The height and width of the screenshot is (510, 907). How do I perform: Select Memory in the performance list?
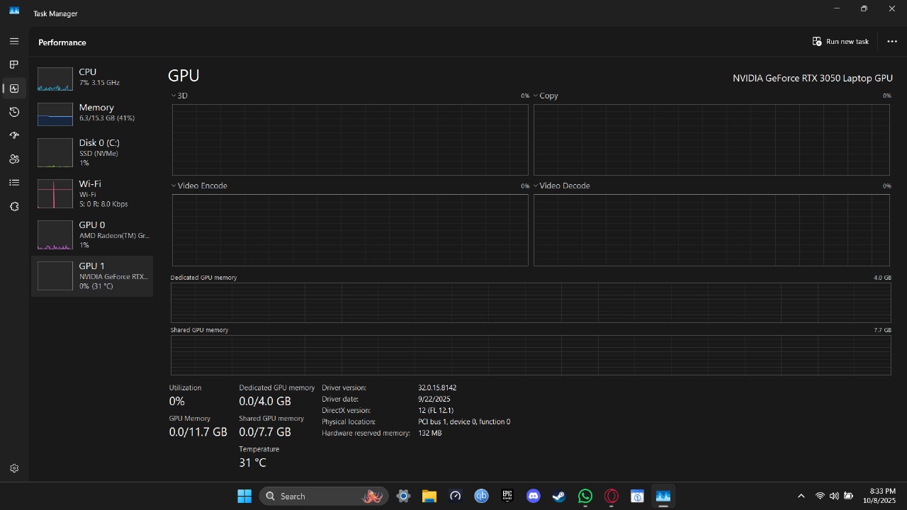click(92, 113)
